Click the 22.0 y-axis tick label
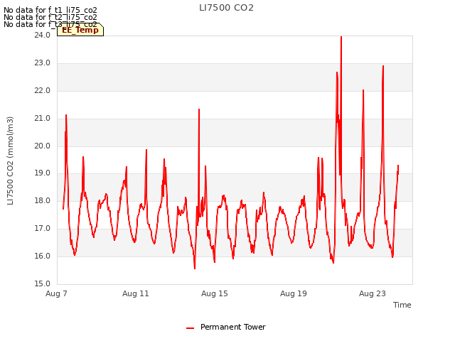 coord(43,91)
